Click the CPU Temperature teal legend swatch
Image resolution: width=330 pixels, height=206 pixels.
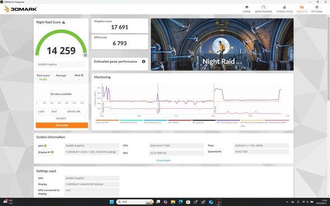(x=131, y=120)
